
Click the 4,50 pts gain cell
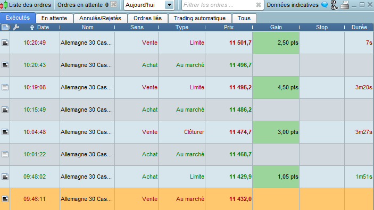pyautogui.click(x=276, y=87)
